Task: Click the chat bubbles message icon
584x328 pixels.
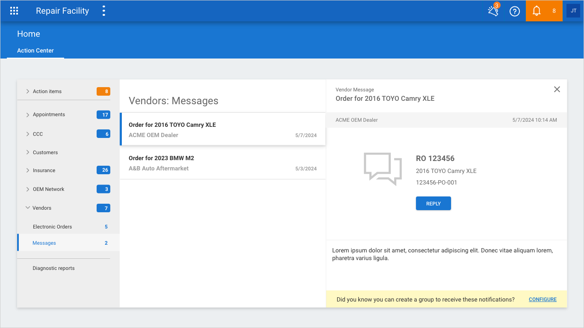Action: point(383,169)
